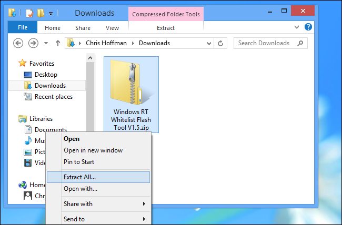Expand the arrow after Chris Hoffman breadcrumb

133,43
